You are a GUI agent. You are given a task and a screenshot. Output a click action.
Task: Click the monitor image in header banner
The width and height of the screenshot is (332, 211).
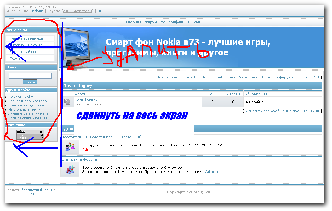click(x=76, y=47)
